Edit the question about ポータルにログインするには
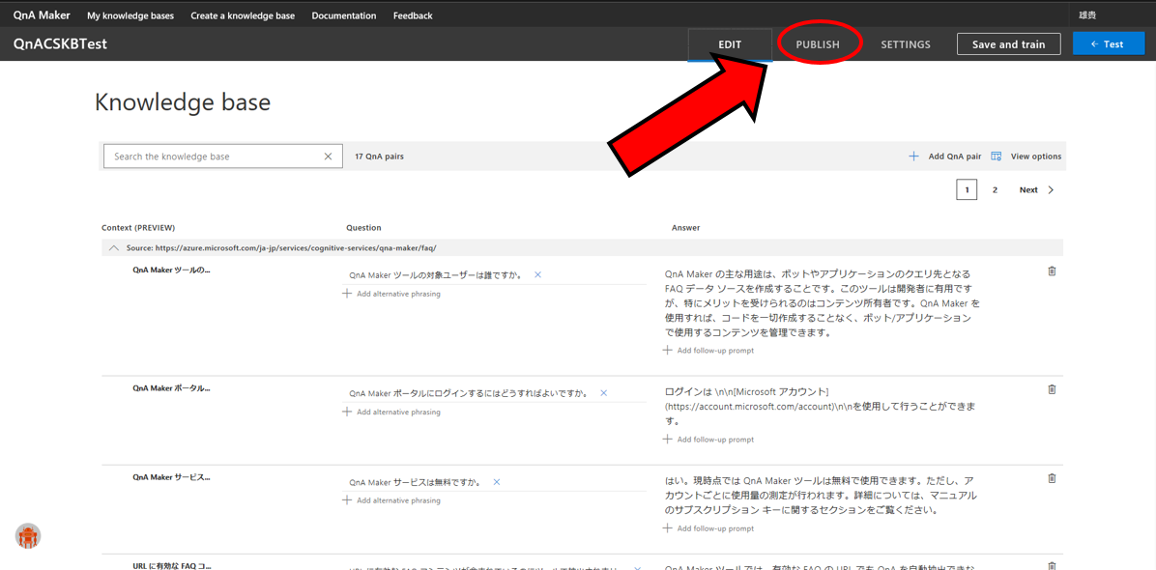This screenshot has width=1156, height=570. click(x=468, y=393)
